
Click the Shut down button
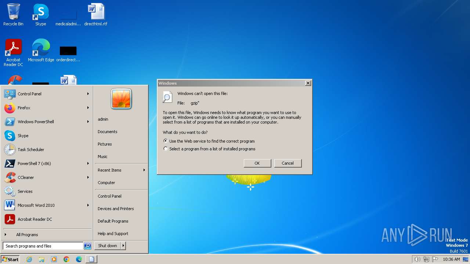point(108,246)
